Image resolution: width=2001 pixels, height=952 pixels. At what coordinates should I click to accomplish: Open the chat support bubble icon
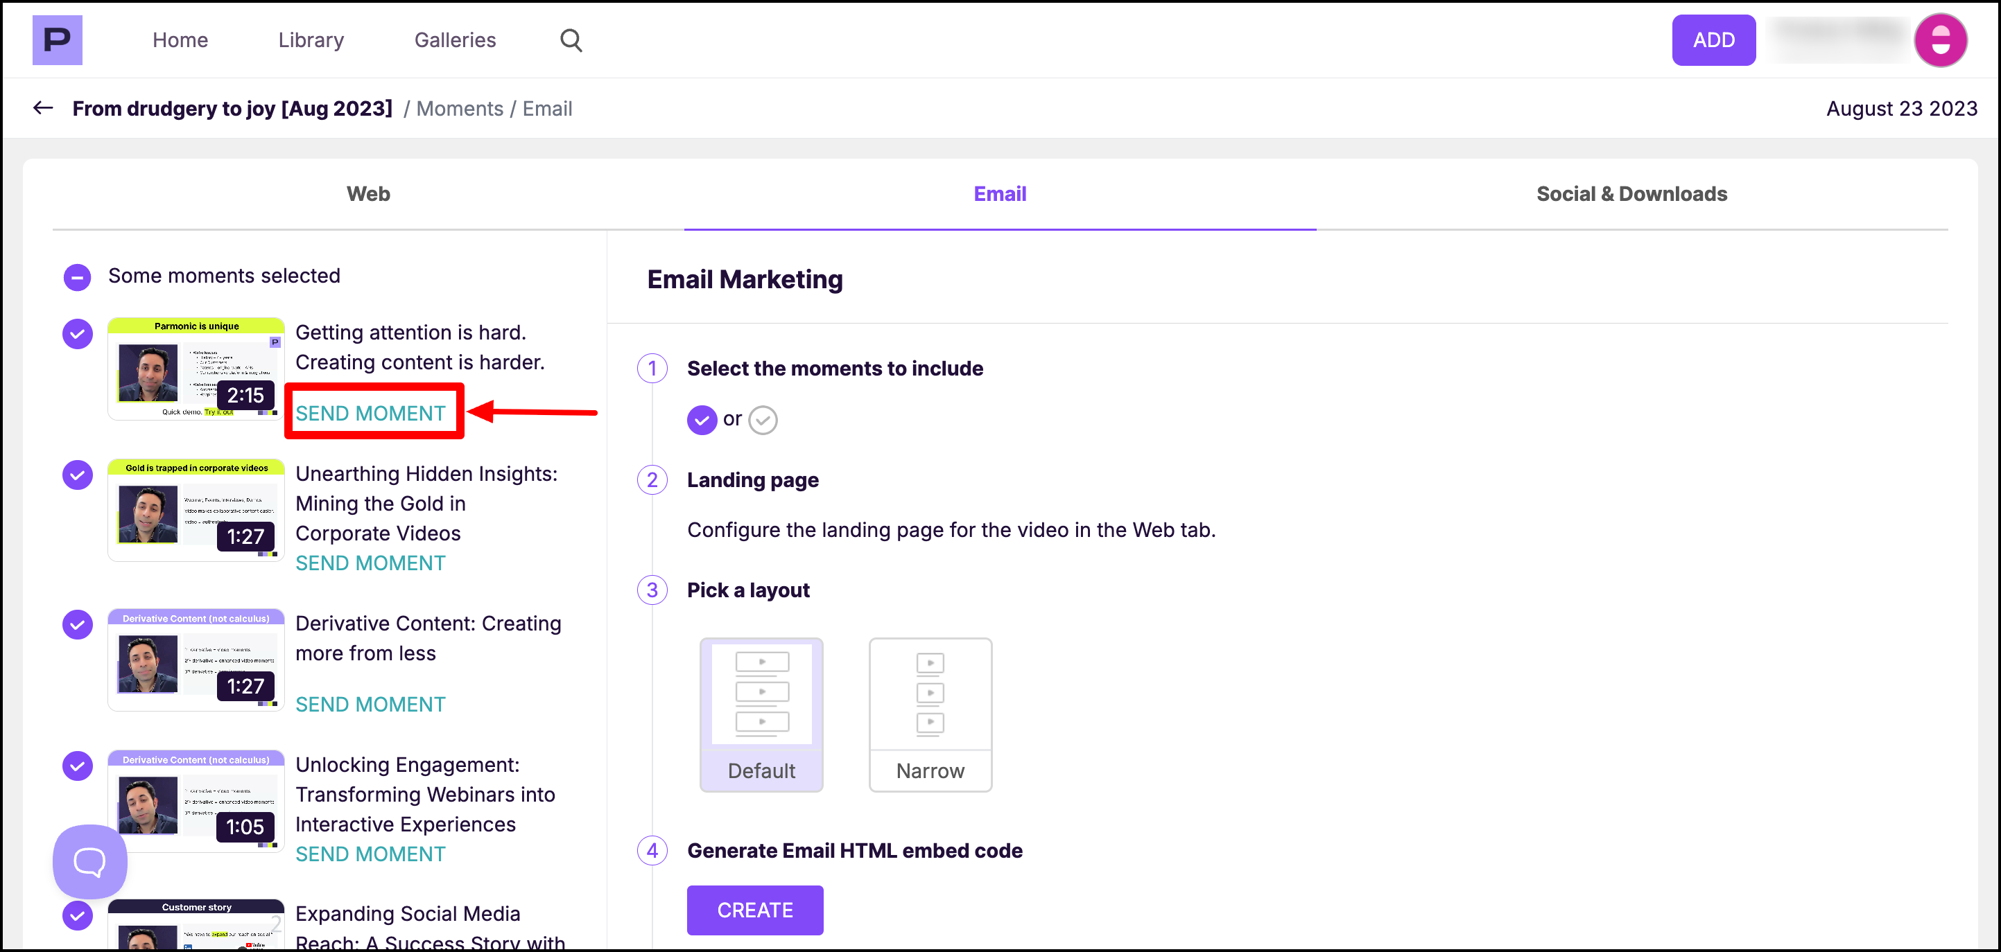coord(89,861)
